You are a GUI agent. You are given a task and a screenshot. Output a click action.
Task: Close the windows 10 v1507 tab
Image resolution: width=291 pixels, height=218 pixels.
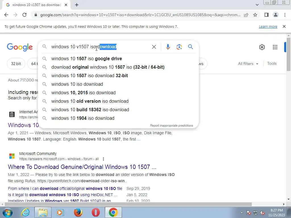click(x=66, y=5)
